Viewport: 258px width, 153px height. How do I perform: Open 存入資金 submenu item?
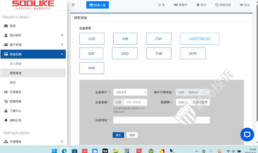coord(15,64)
